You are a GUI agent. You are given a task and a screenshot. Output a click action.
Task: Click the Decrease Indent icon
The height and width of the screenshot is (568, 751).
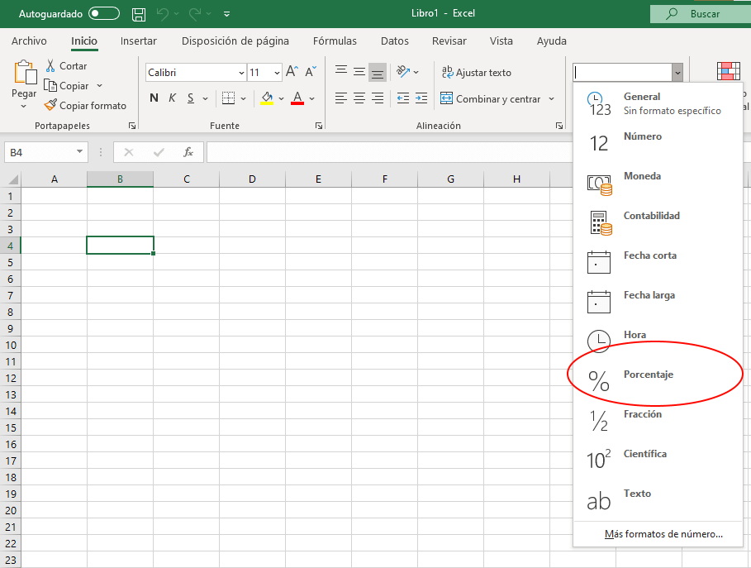[x=403, y=98]
